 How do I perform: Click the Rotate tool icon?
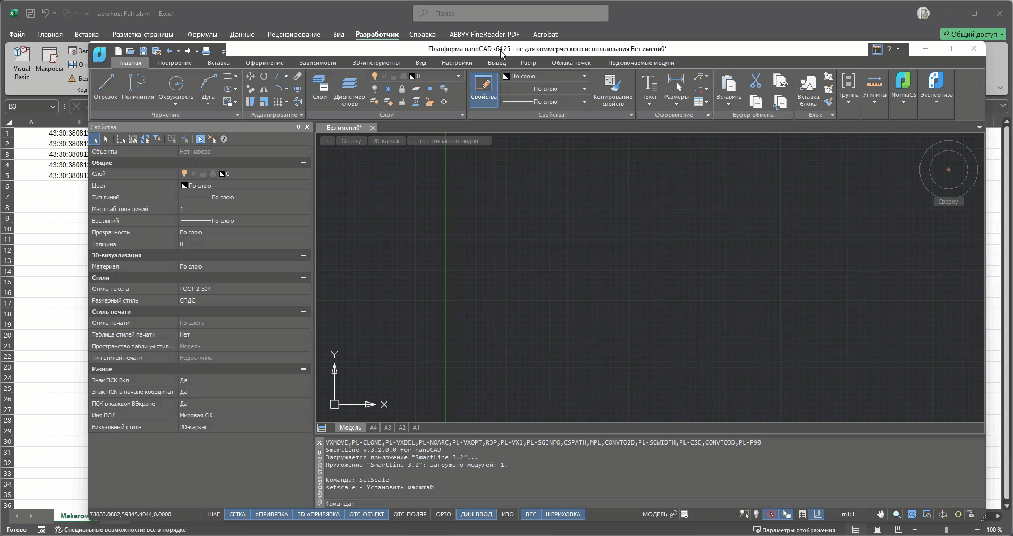(x=264, y=76)
